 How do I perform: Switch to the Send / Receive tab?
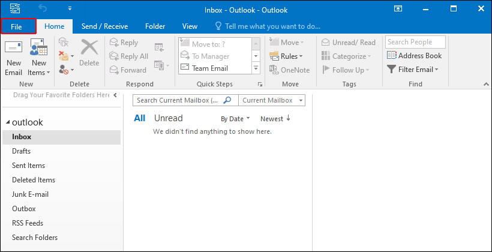[x=104, y=26]
